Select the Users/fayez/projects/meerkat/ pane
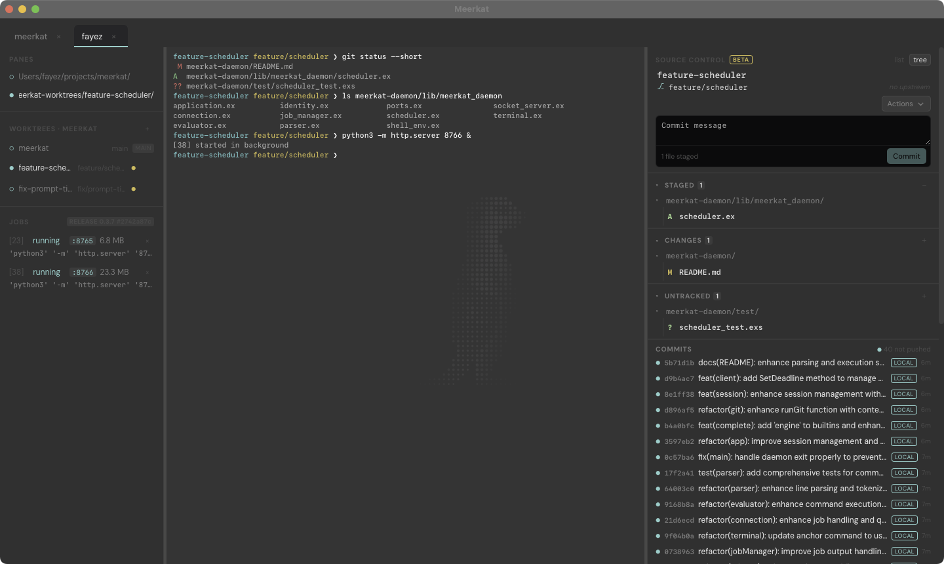Screen dimensions: 944x564 pos(82,77)
